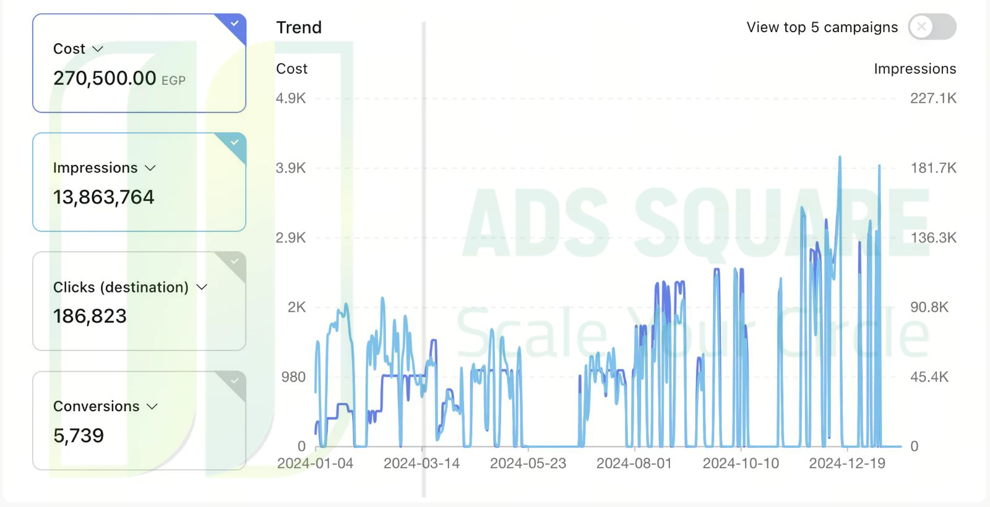Click the 2024-03-14 date on chart axis
This screenshot has width=990, height=507.
(x=421, y=464)
